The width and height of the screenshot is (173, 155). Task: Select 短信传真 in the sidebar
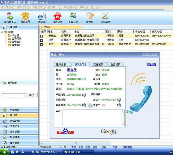(19, 137)
